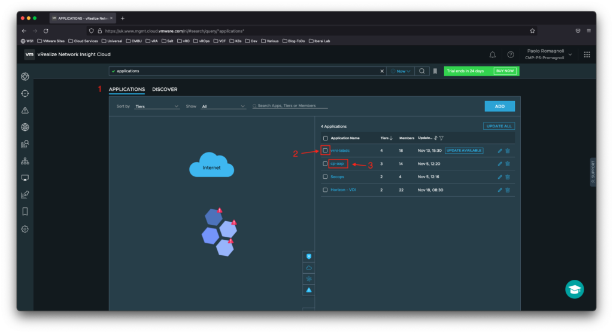613x333 pixels.
Task: Delete the Secops application
Action: (508, 177)
